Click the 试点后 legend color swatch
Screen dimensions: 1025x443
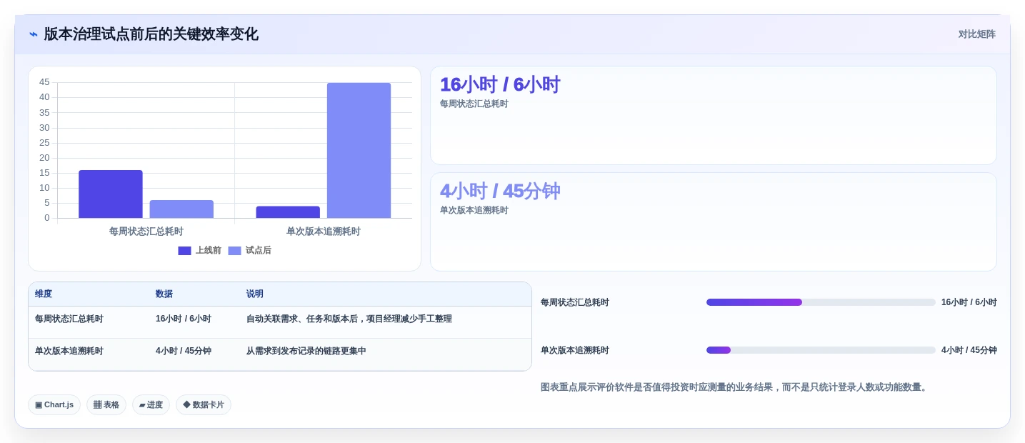(234, 251)
